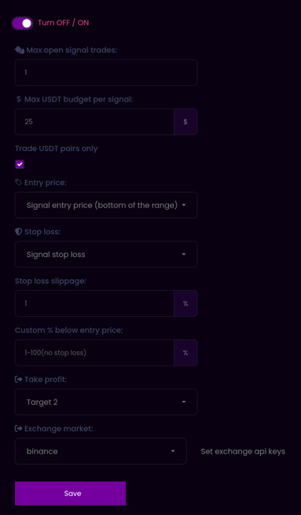Open the Signal stop loss dropdown
This screenshot has width=301, height=515.
(106, 254)
